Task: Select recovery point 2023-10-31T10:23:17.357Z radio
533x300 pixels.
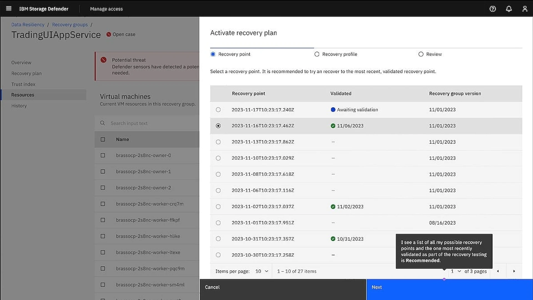Action: (x=218, y=239)
